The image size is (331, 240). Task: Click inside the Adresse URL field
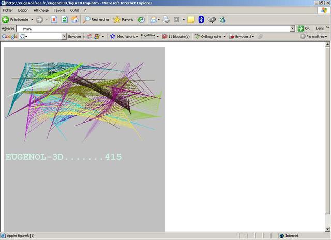pos(155,28)
